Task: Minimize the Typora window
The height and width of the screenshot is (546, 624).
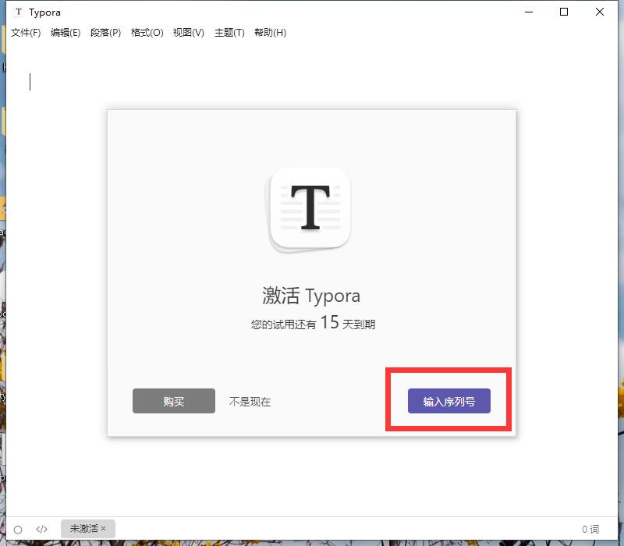Action: pos(529,12)
